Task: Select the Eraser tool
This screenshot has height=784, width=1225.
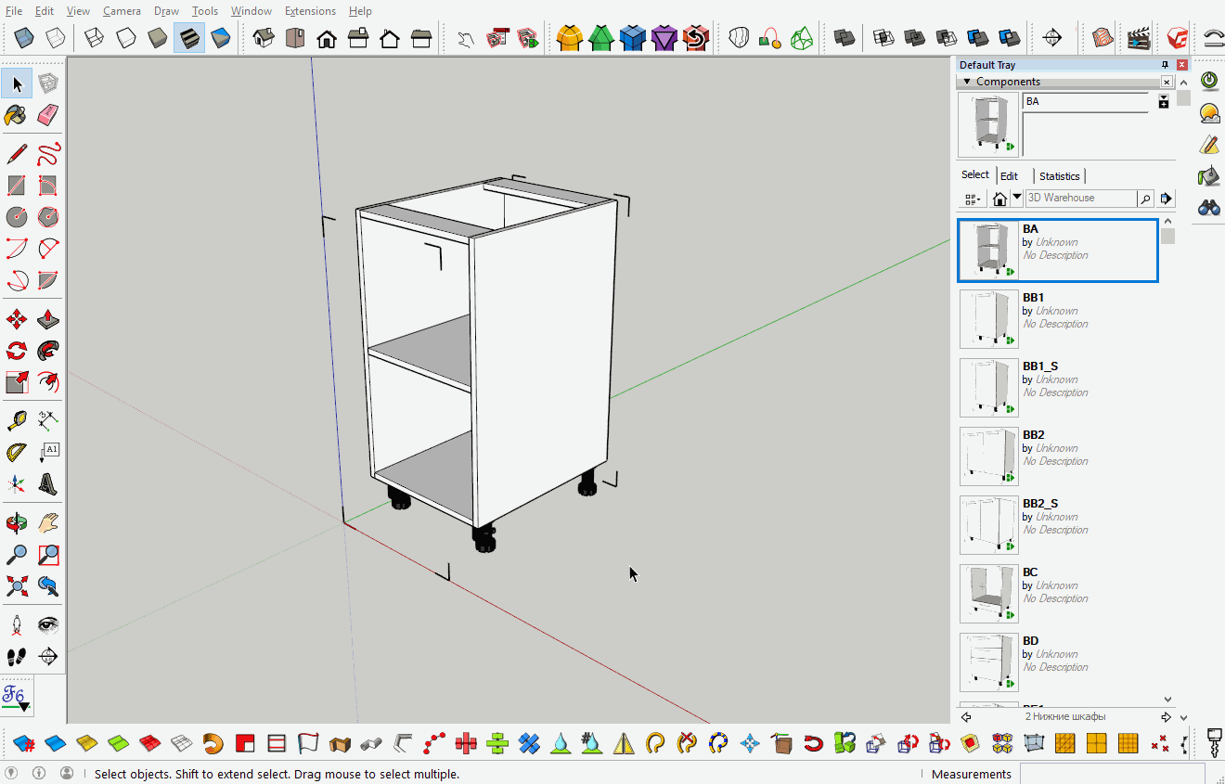Action: point(46,114)
